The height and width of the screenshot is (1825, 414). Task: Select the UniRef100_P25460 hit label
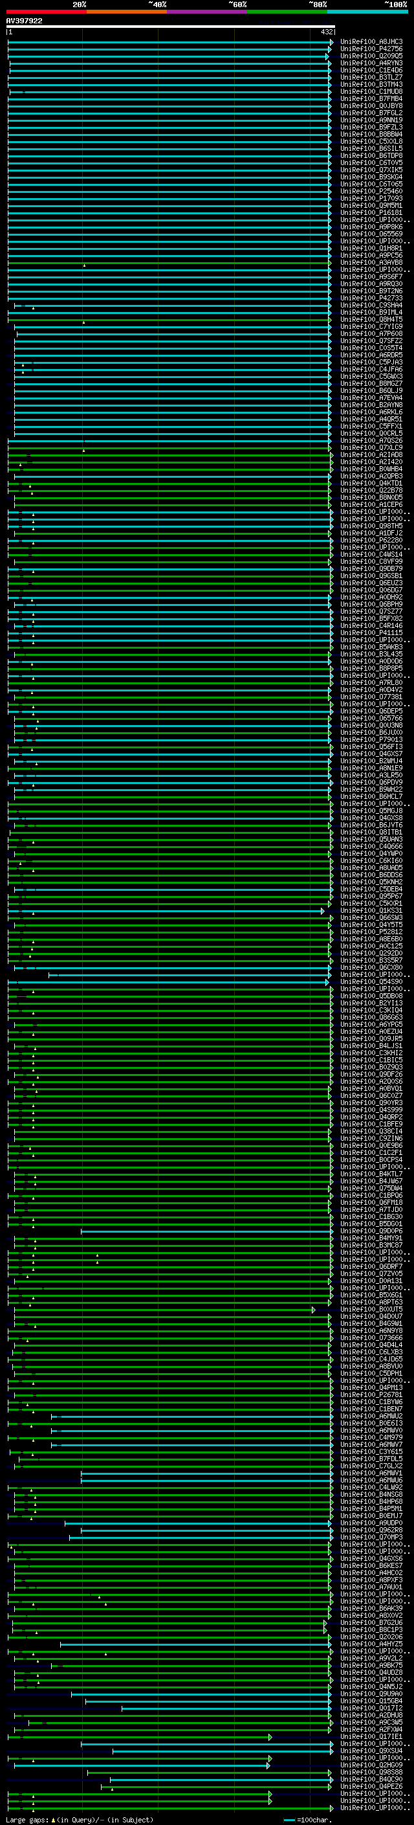click(x=371, y=191)
